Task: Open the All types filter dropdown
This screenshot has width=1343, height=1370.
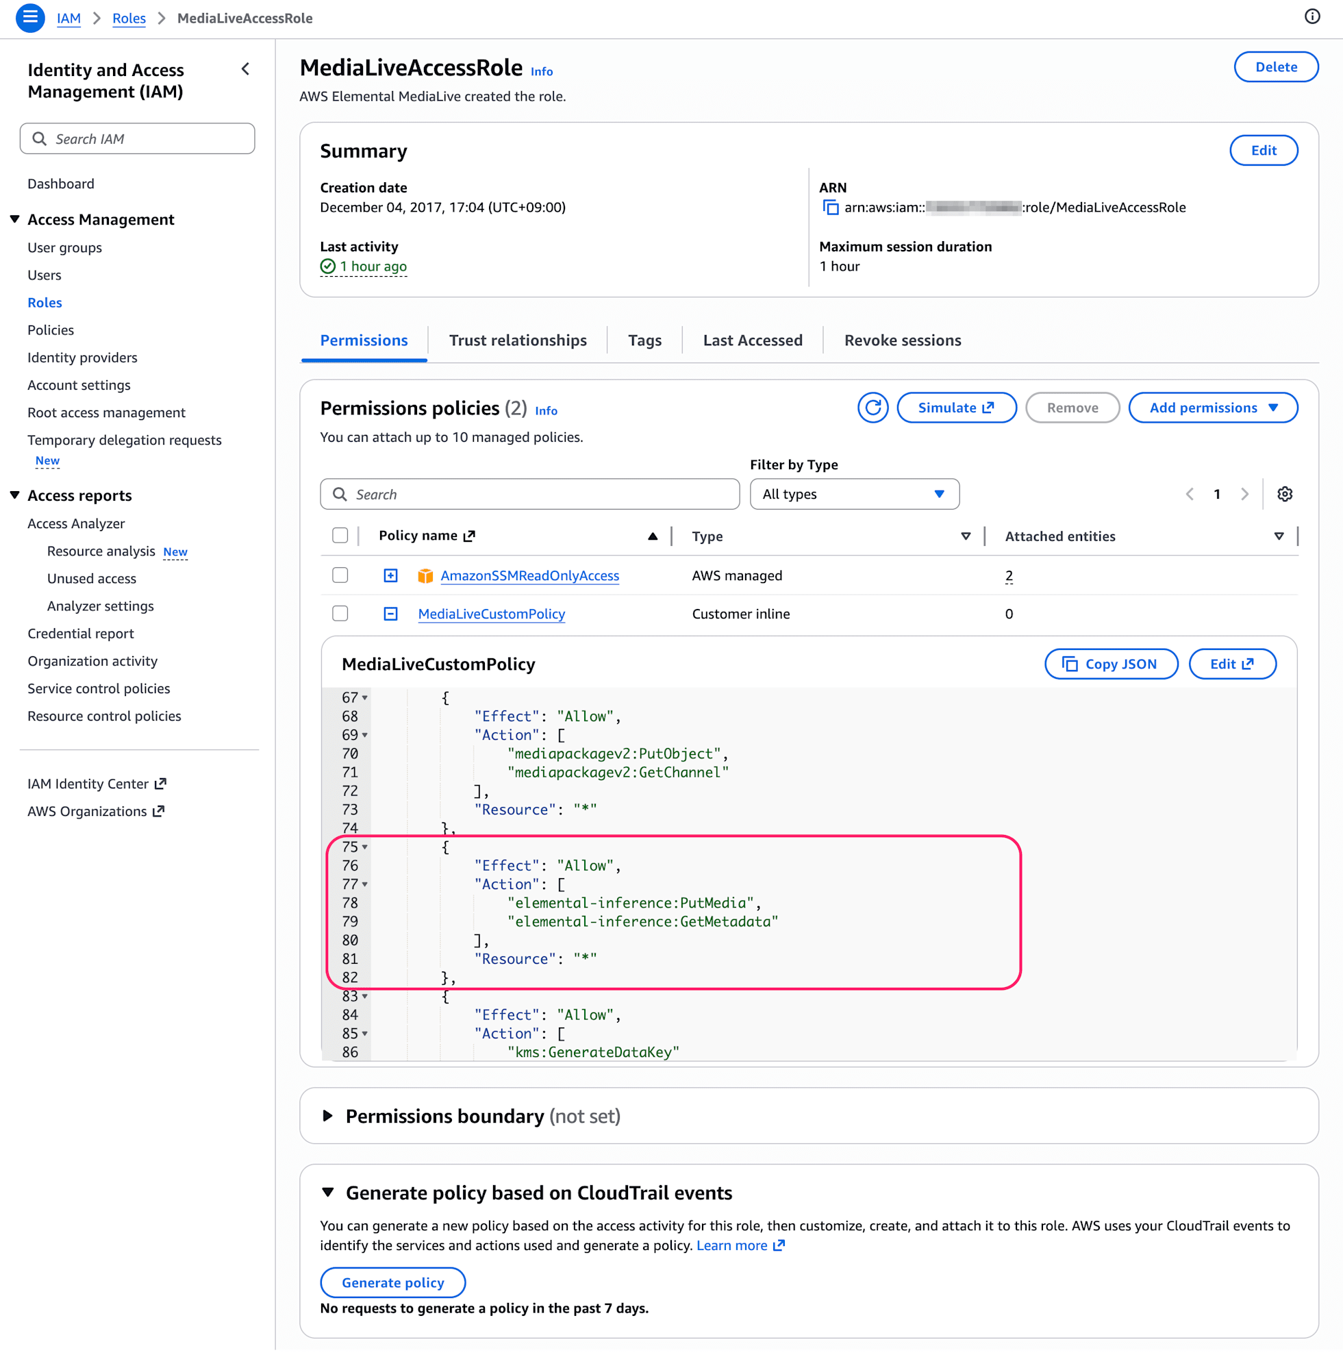Action: pos(853,494)
